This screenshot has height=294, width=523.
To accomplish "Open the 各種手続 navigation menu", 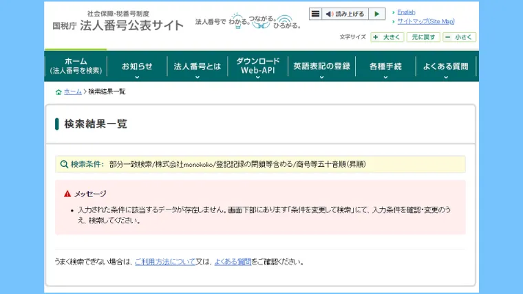I will [x=385, y=67].
